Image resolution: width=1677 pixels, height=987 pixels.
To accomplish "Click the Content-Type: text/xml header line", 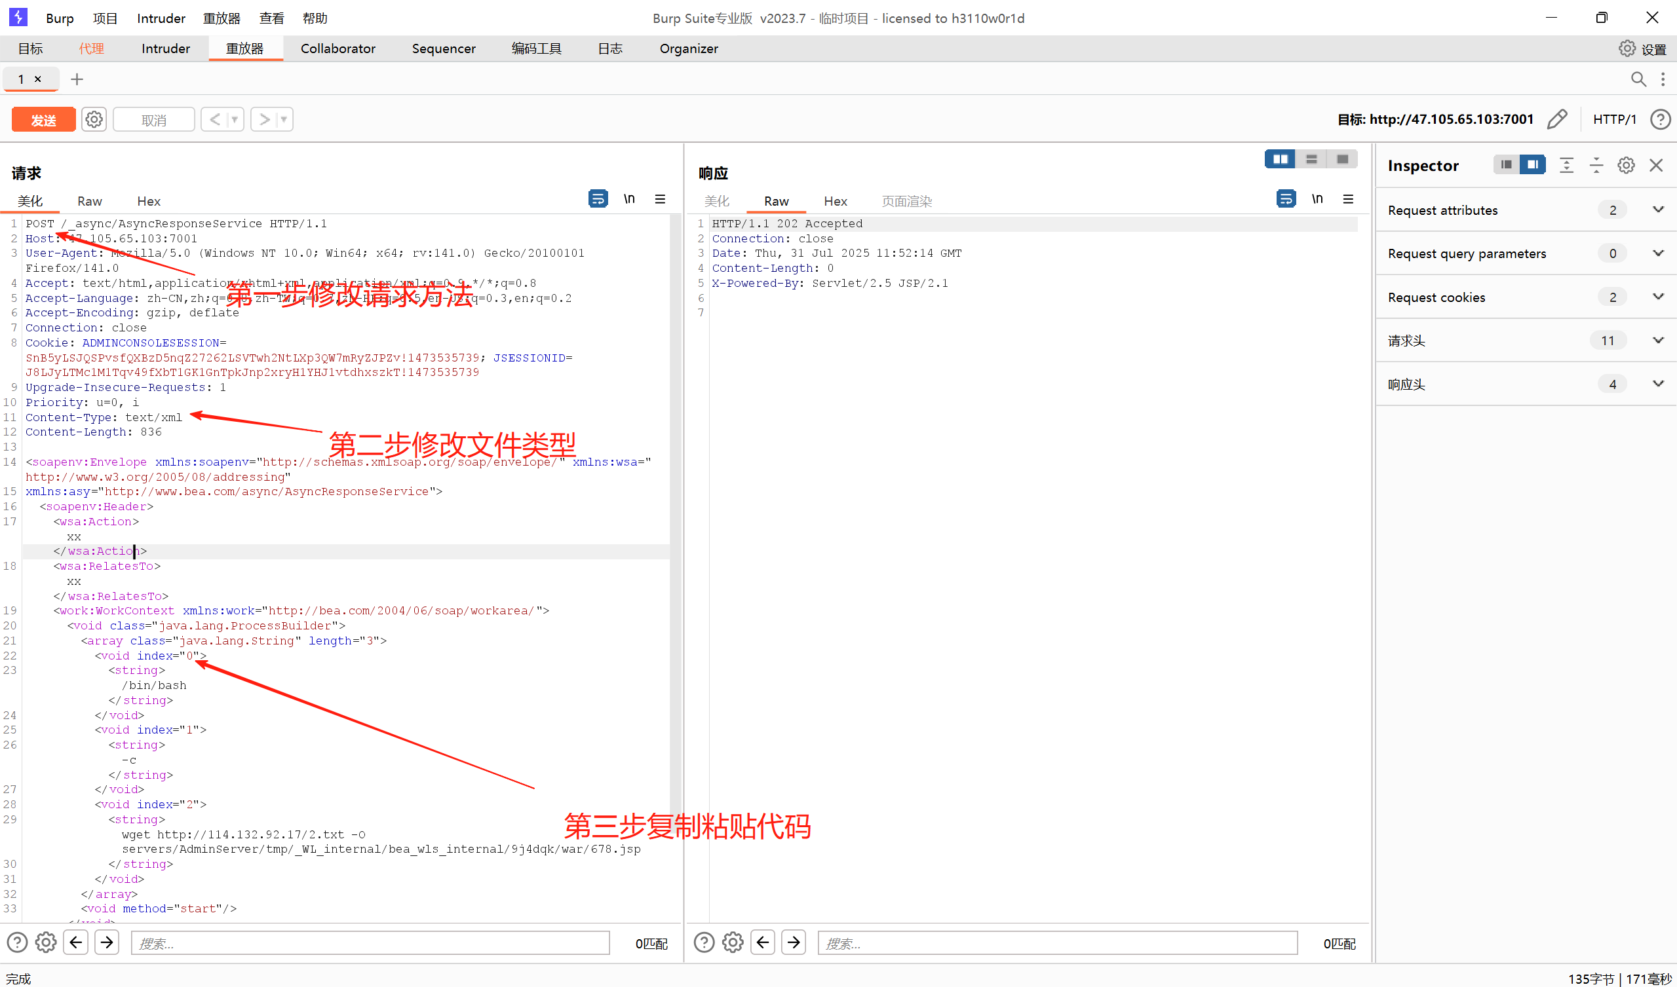I will [x=104, y=418].
